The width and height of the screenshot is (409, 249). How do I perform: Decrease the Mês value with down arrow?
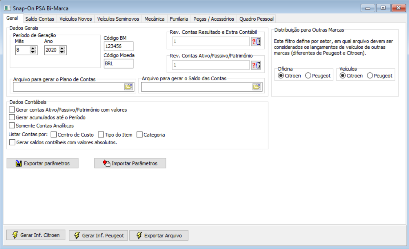click(33, 52)
